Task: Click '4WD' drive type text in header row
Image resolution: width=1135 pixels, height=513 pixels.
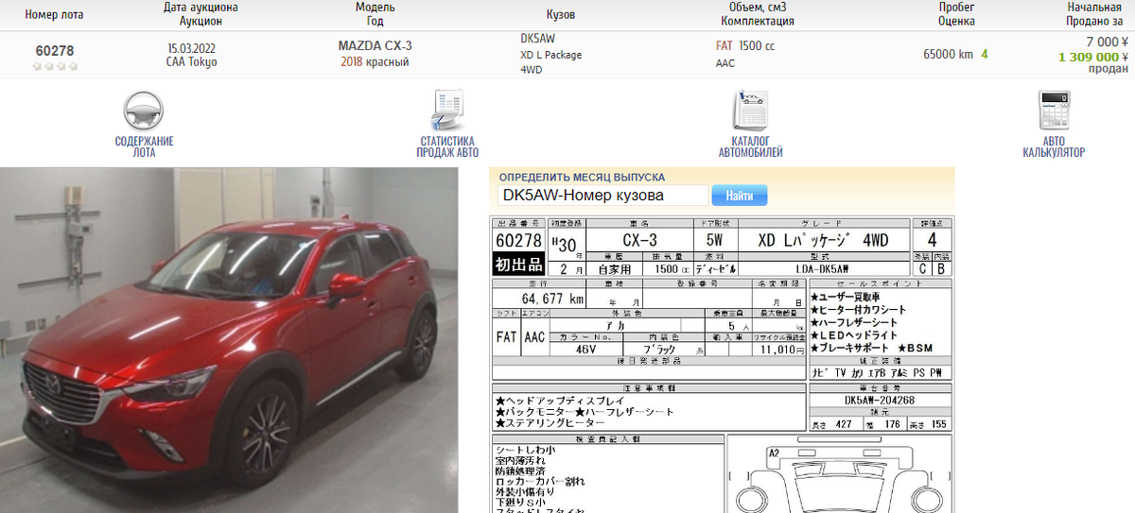Action: point(531,70)
